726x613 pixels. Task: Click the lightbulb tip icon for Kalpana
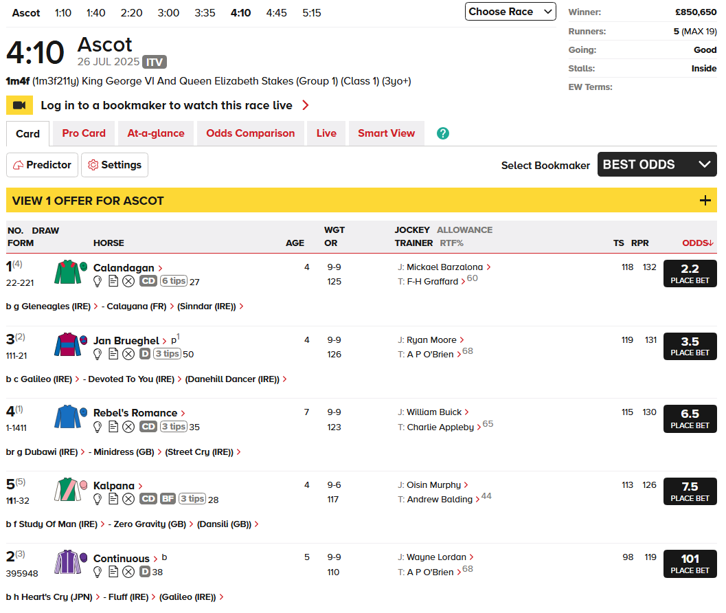(98, 499)
